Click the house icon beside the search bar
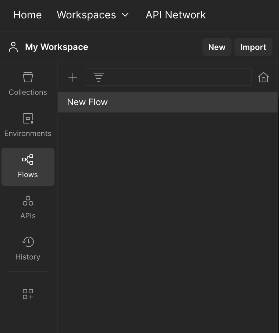Screen dimensions: 279x333 [264, 77]
